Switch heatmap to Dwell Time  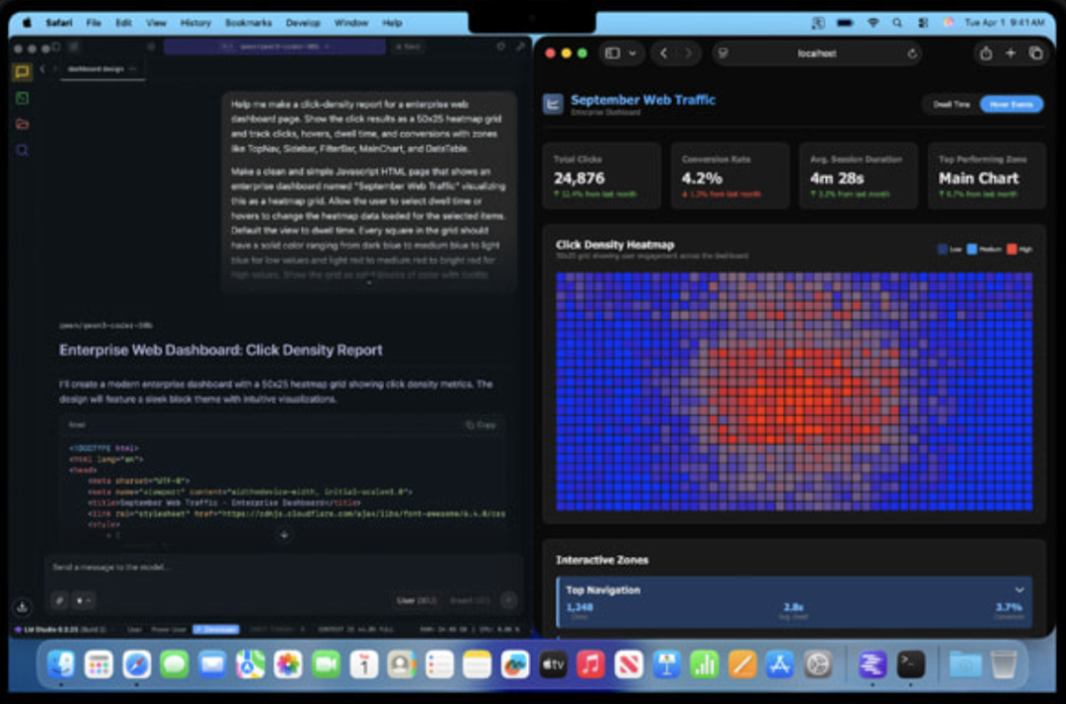point(952,104)
